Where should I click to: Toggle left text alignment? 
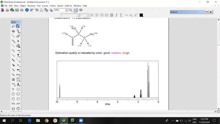pos(92,15)
